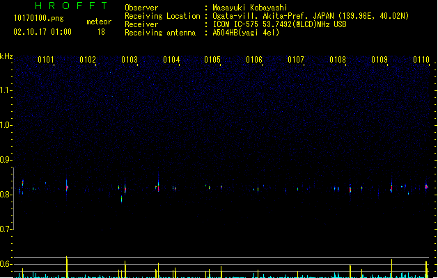The image size is (438, 278).
Task: Click time marker 0104
Action: 171,60
